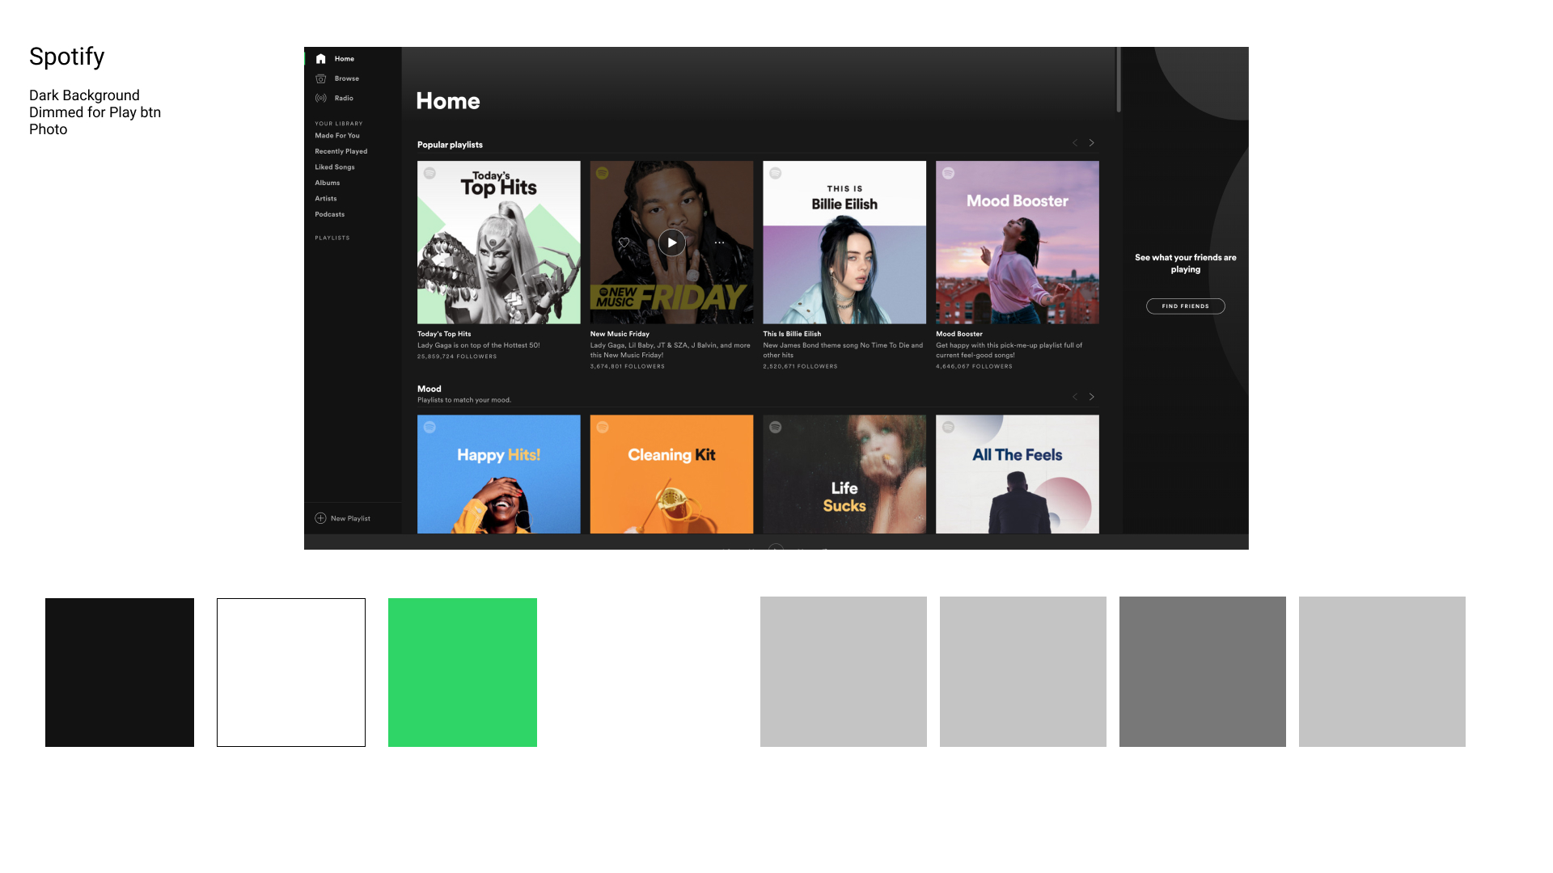Show previous Mood playlists with left chevron
Image resolution: width=1553 pixels, height=873 pixels.
pyautogui.click(x=1075, y=397)
